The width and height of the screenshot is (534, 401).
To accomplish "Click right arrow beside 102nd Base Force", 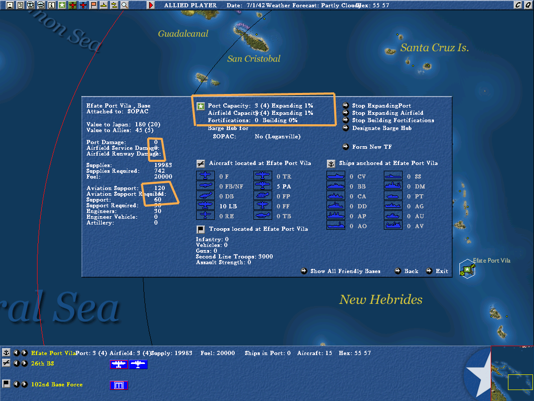I will tap(24, 384).
